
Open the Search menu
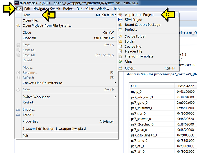pos(55,9)
